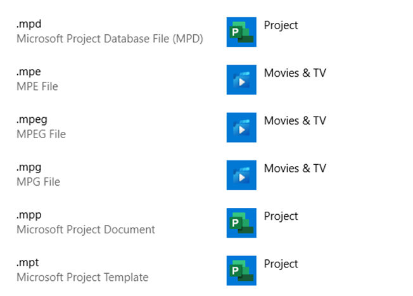Image resolution: width=413 pixels, height=296 pixels.
Task: Click the .mpg extension entry
Action: tap(29, 167)
